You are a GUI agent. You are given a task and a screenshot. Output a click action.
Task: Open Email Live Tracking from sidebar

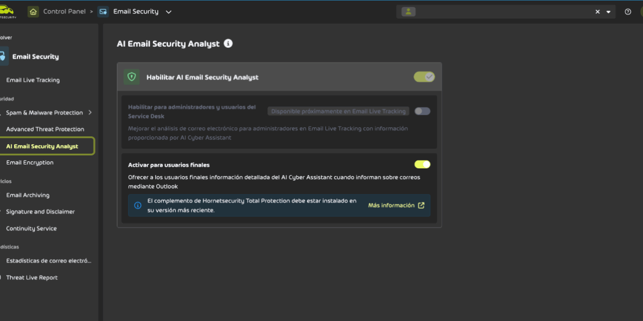pos(33,80)
